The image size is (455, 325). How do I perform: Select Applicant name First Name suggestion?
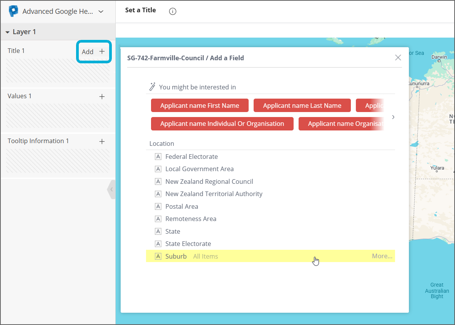[199, 106]
